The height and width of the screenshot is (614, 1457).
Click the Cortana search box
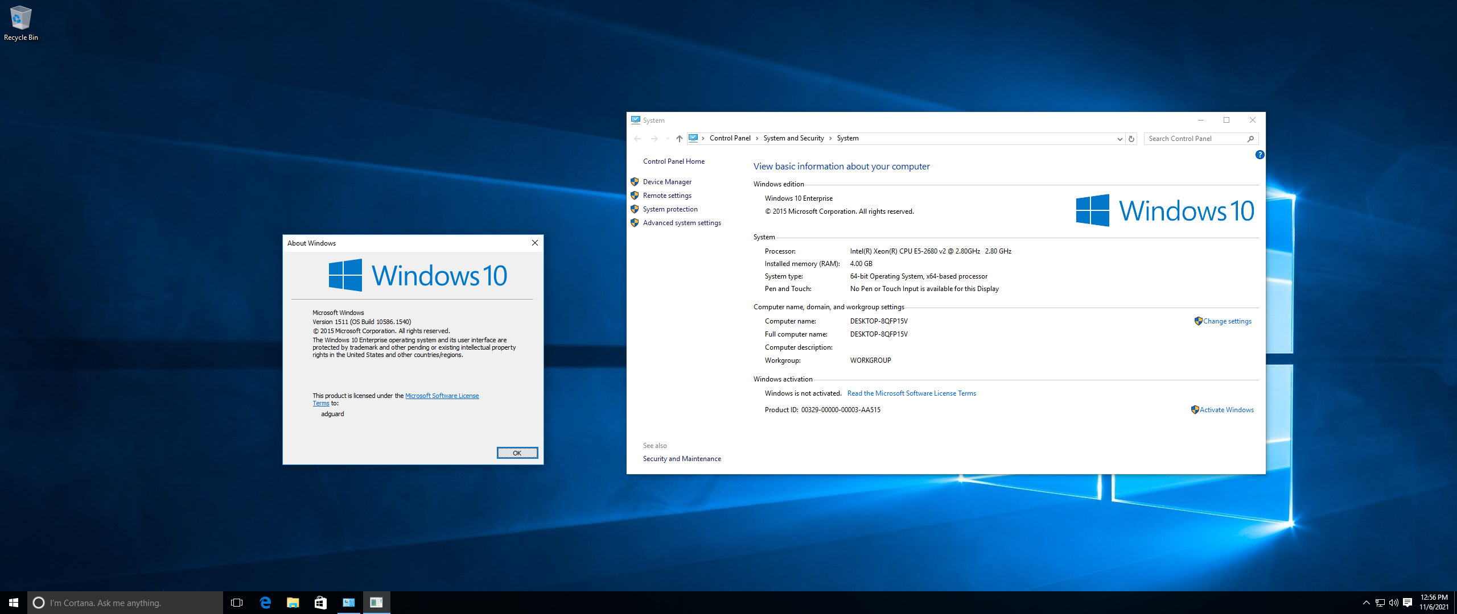(125, 603)
